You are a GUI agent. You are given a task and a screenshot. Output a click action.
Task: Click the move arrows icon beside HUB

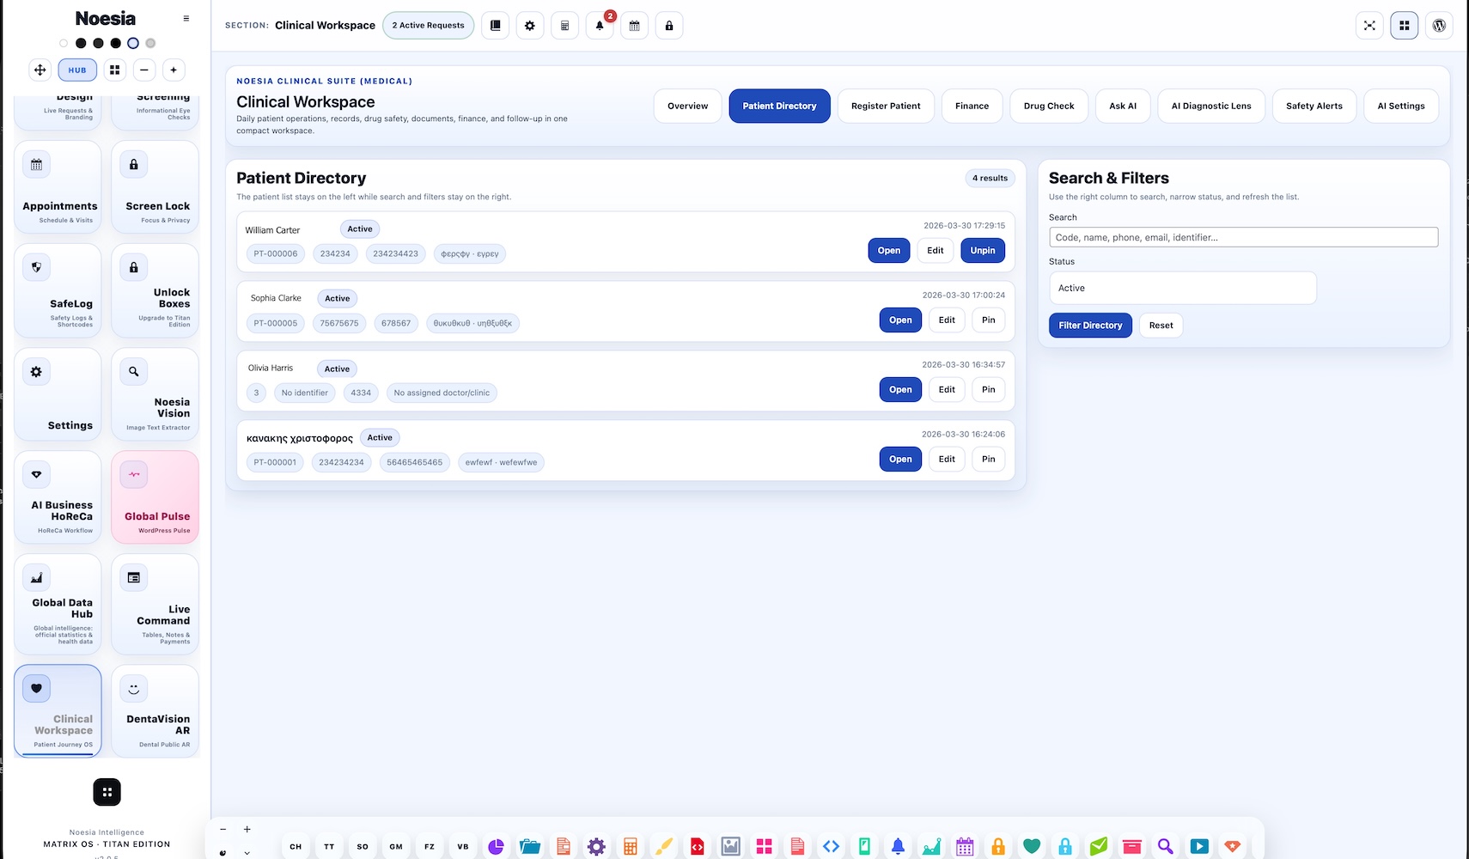[40, 70]
